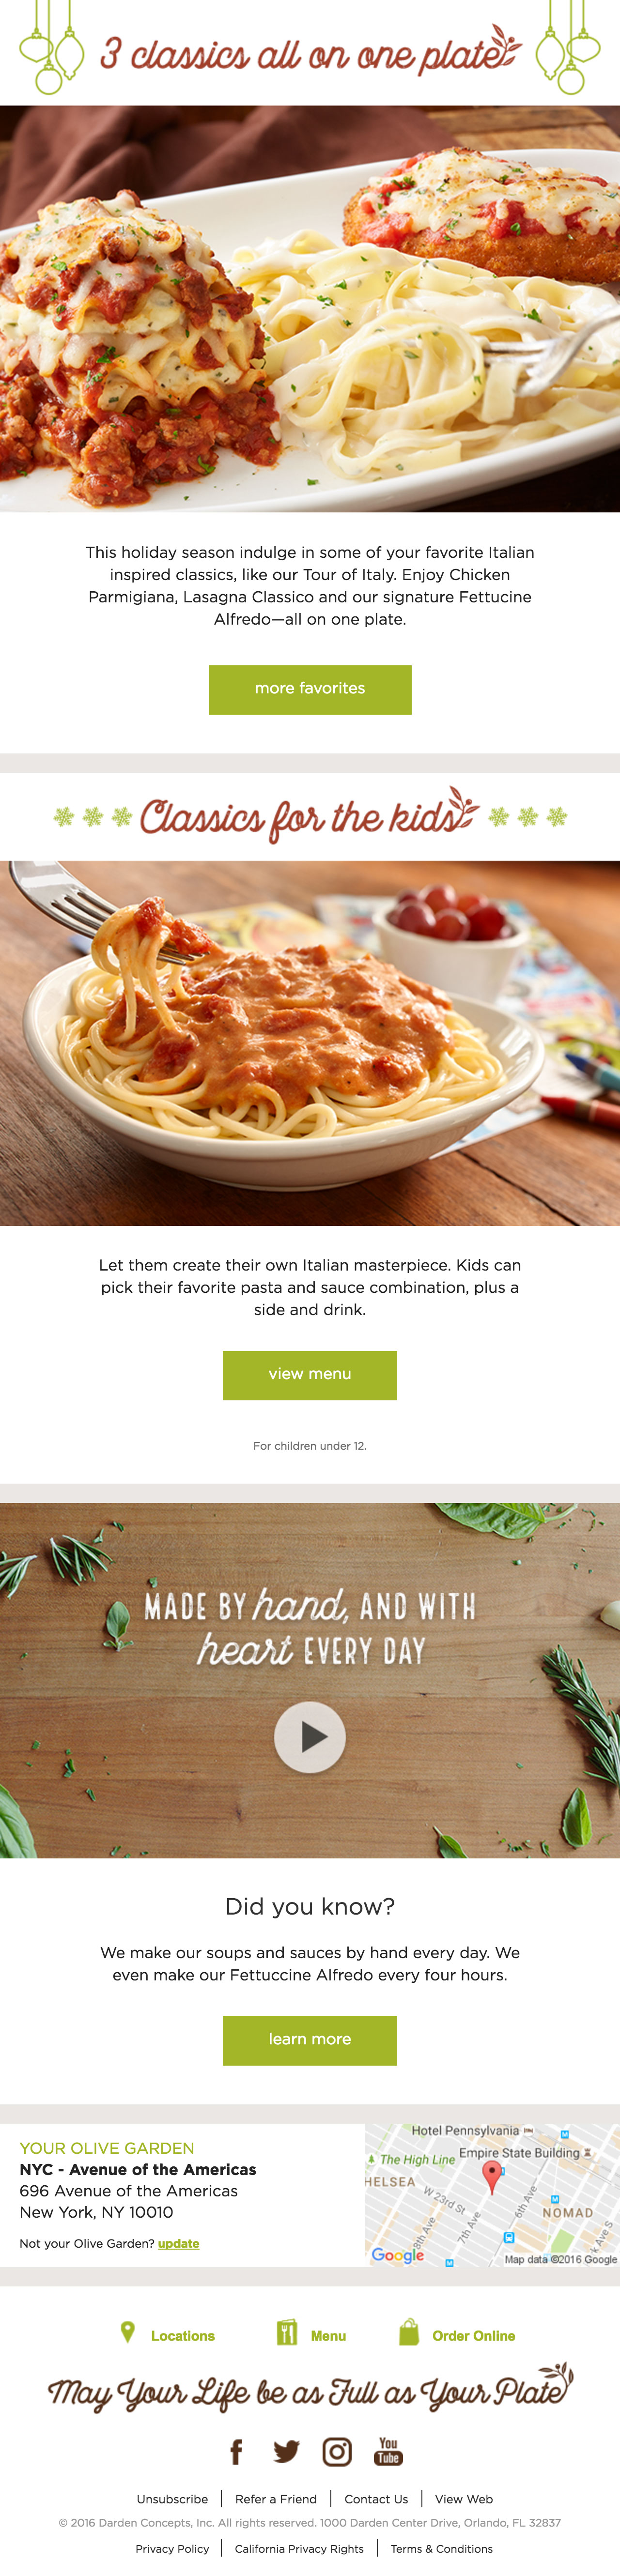Play the Made by hand video

click(310, 1737)
